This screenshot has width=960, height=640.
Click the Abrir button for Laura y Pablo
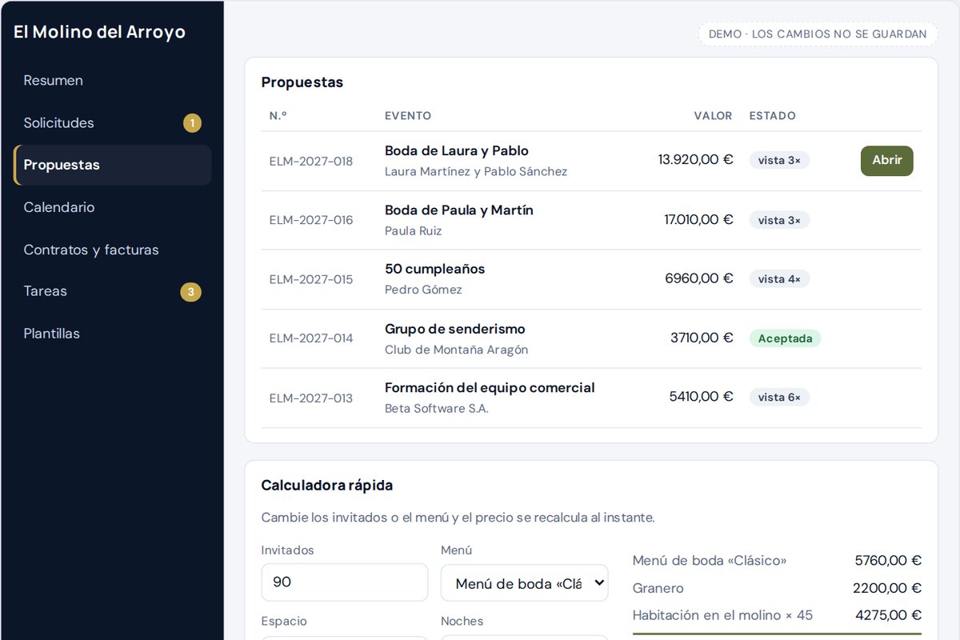tap(886, 160)
